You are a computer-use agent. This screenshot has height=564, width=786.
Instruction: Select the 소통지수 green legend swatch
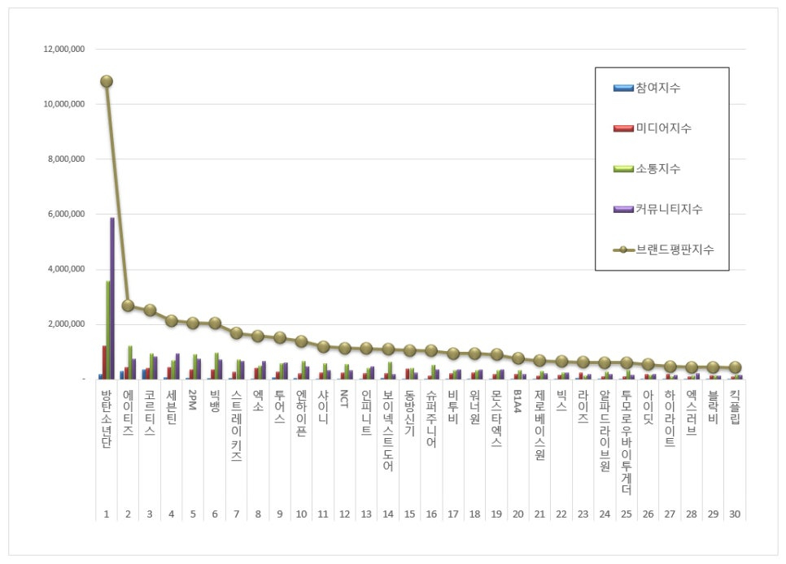(x=623, y=169)
